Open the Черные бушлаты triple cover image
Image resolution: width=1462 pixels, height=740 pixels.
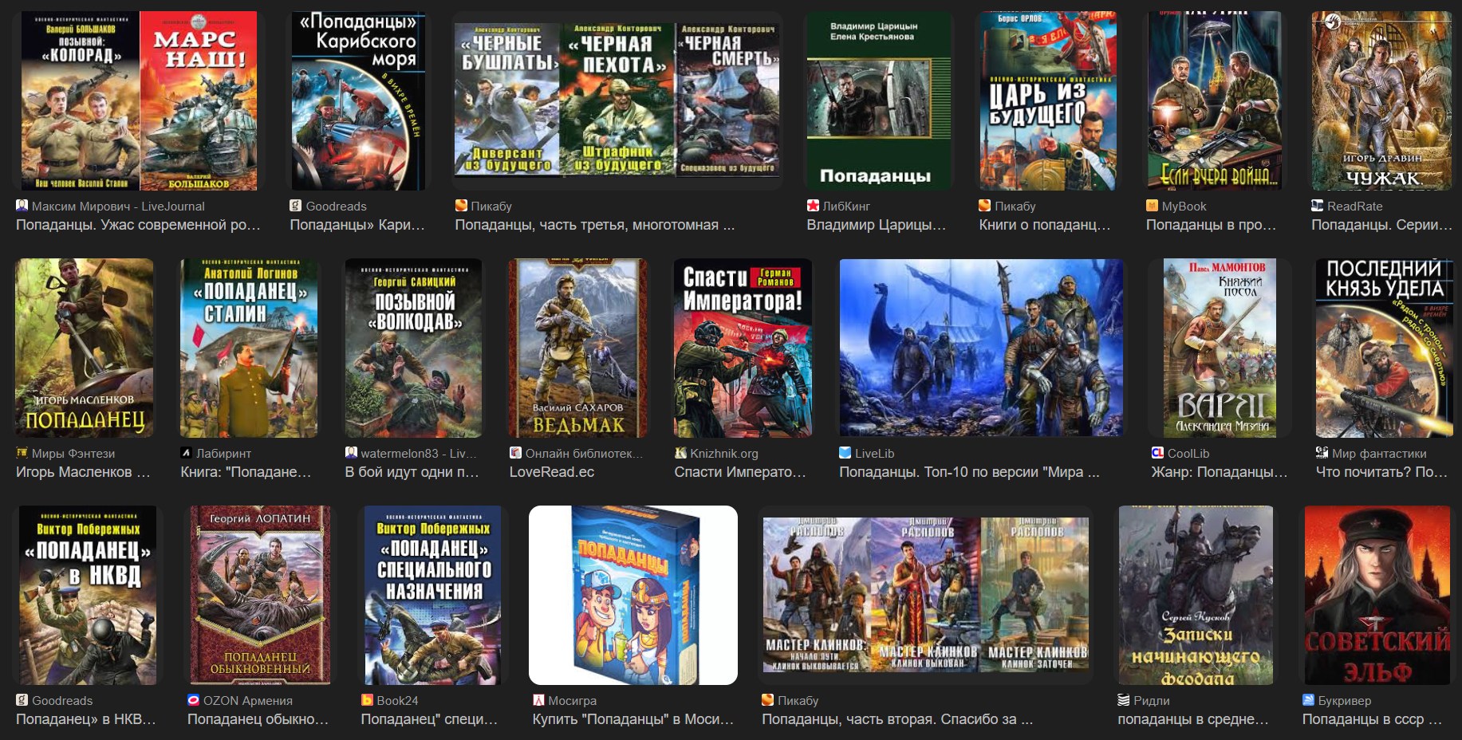(617, 100)
